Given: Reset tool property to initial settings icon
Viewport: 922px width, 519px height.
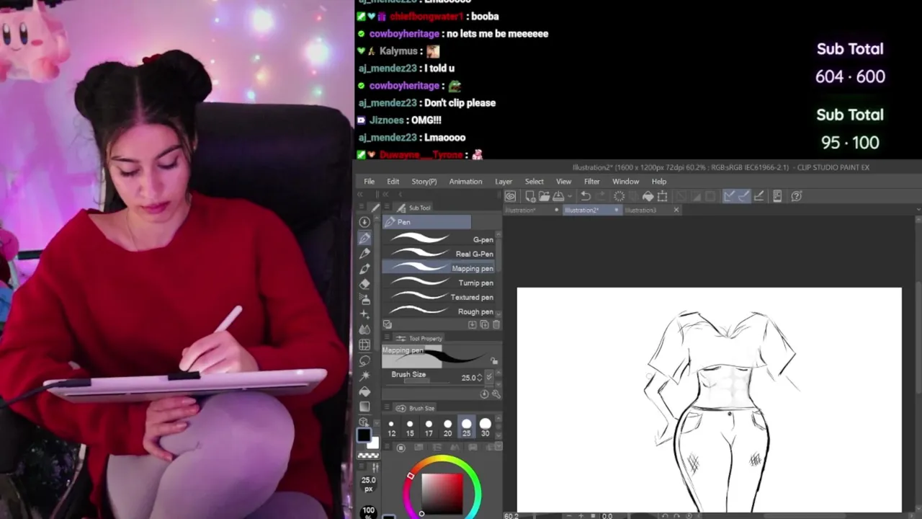Looking at the screenshot, I should pos(485,394).
